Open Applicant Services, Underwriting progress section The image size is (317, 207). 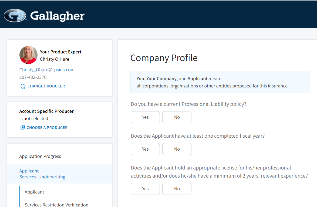click(x=60, y=174)
